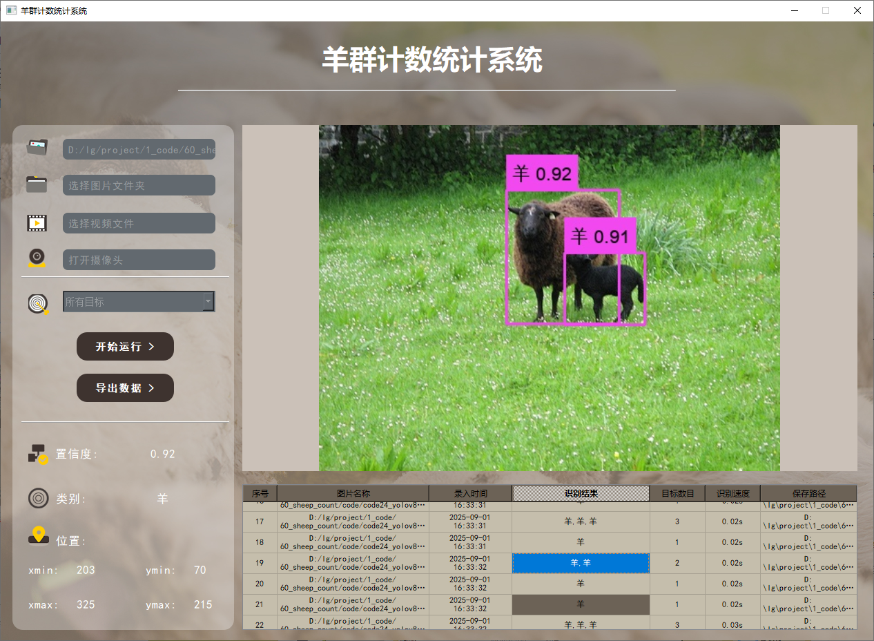Click the 类别 category circle icon
The height and width of the screenshot is (641, 874).
[x=38, y=498]
